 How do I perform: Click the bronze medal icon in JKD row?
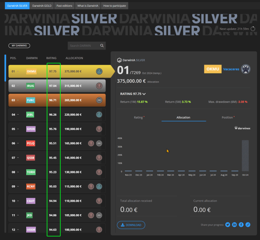[x=91, y=215]
